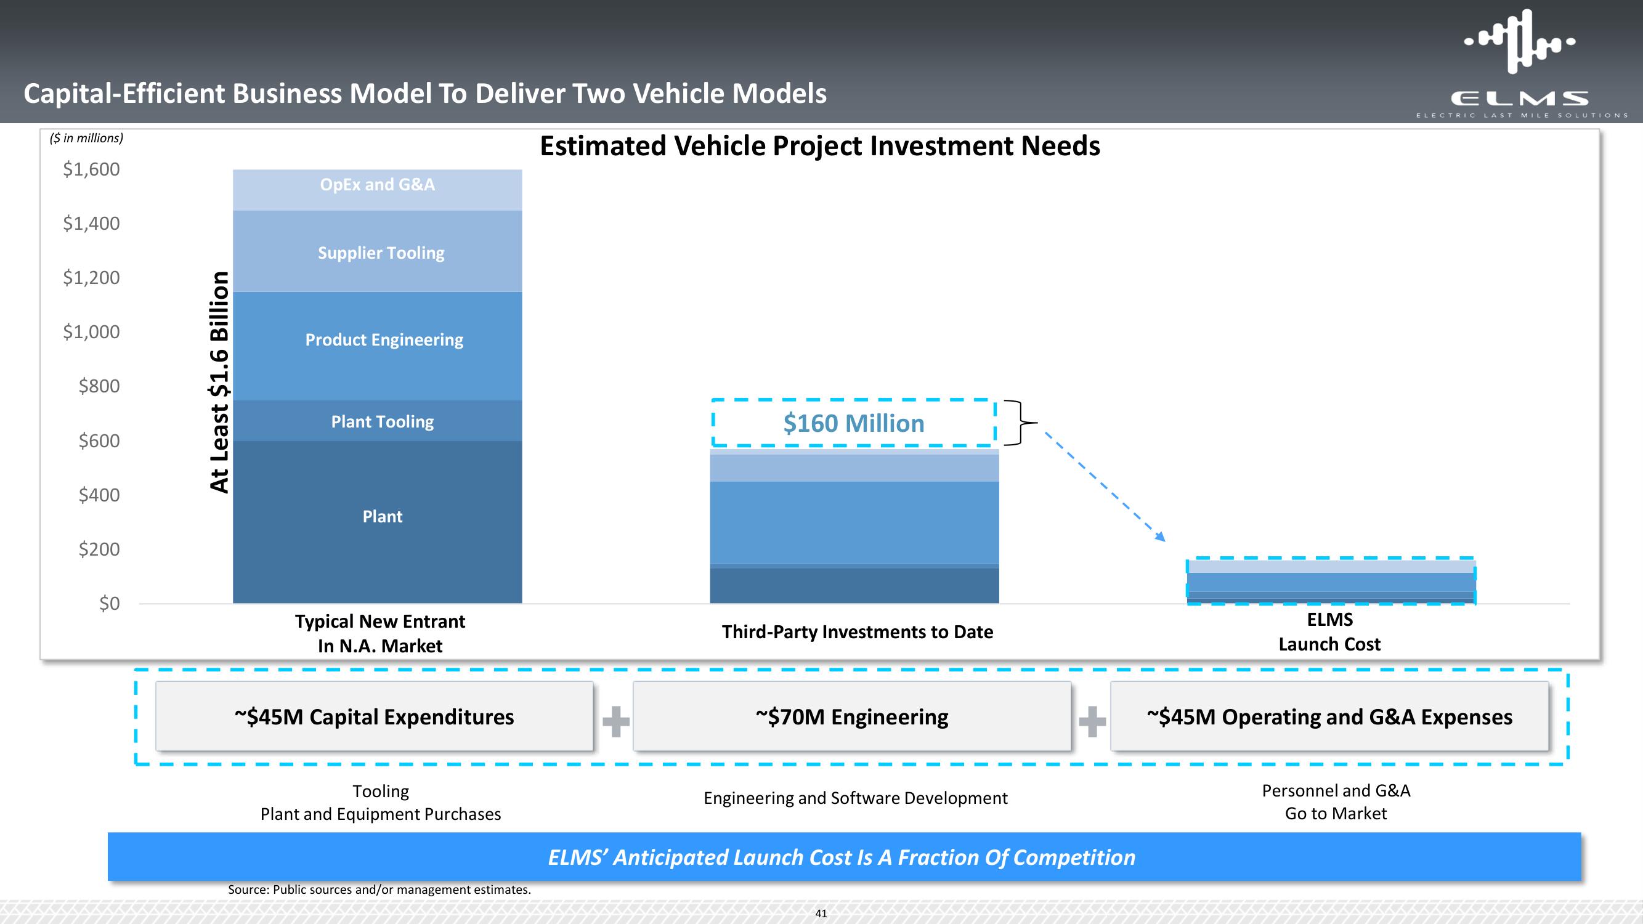Click the $1,000 axis value
The width and height of the screenshot is (1643, 924).
(x=91, y=331)
